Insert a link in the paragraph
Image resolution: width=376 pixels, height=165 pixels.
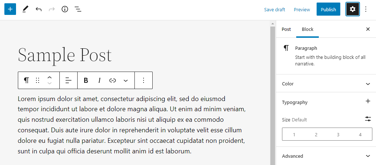(113, 80)
